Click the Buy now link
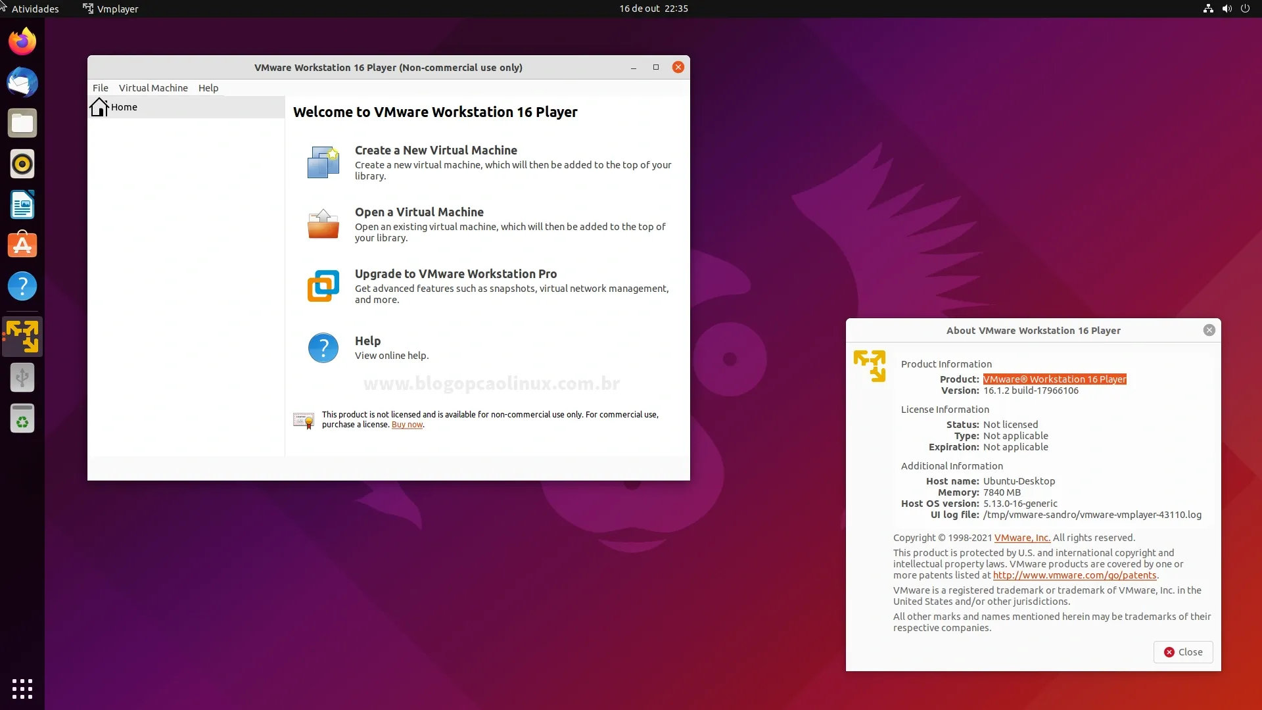This screenshot has height=710, width=1262. pyautogui.click(x=407, y=425)
